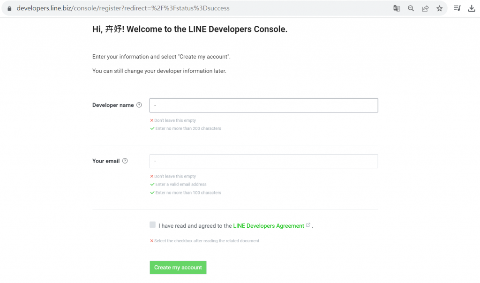Open the media control playlist icon
The width and height of the screenshot is (480, 283).
457,8
